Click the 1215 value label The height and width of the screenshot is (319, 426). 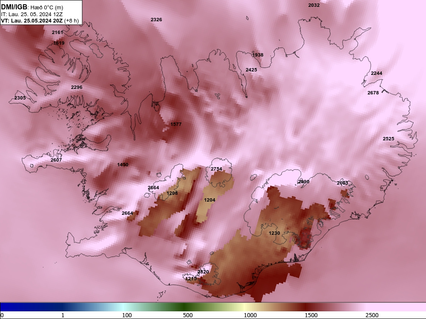(191, 279)
